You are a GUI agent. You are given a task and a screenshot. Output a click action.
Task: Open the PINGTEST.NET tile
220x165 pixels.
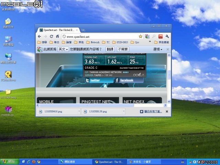(99, 100)
